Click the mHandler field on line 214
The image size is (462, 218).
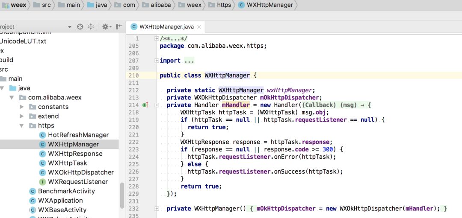[236, 105]
